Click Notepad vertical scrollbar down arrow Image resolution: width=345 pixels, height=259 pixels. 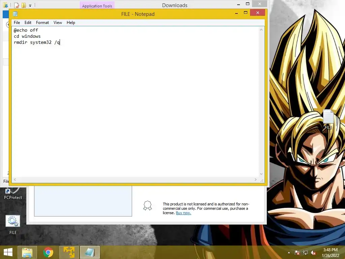click(261, 174)
